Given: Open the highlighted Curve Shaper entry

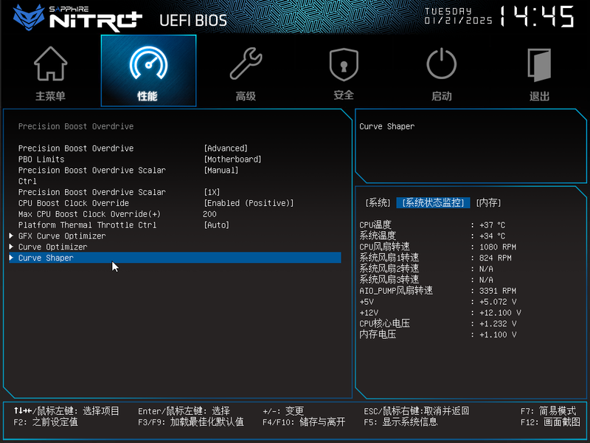Looking at the screenshot, I should 175,258.
